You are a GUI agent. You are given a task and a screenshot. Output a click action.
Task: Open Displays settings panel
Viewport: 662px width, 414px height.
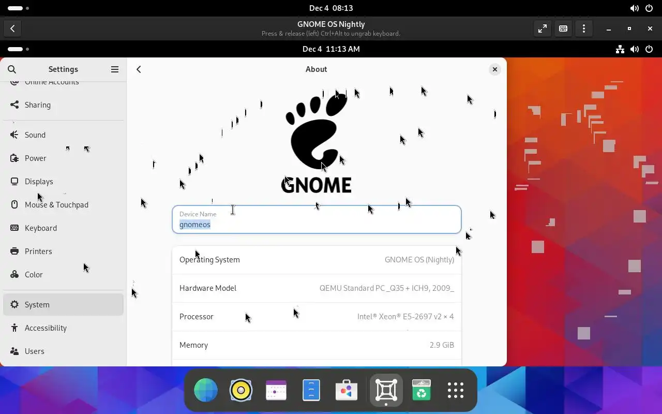click(x=63, y=181)
